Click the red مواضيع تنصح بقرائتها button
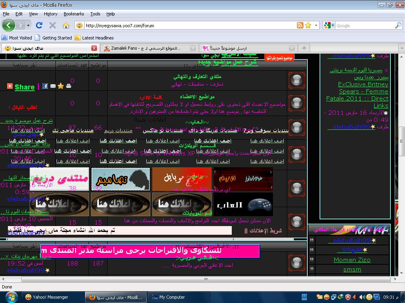Screen dimensions: 405x303 coord(279,58)
